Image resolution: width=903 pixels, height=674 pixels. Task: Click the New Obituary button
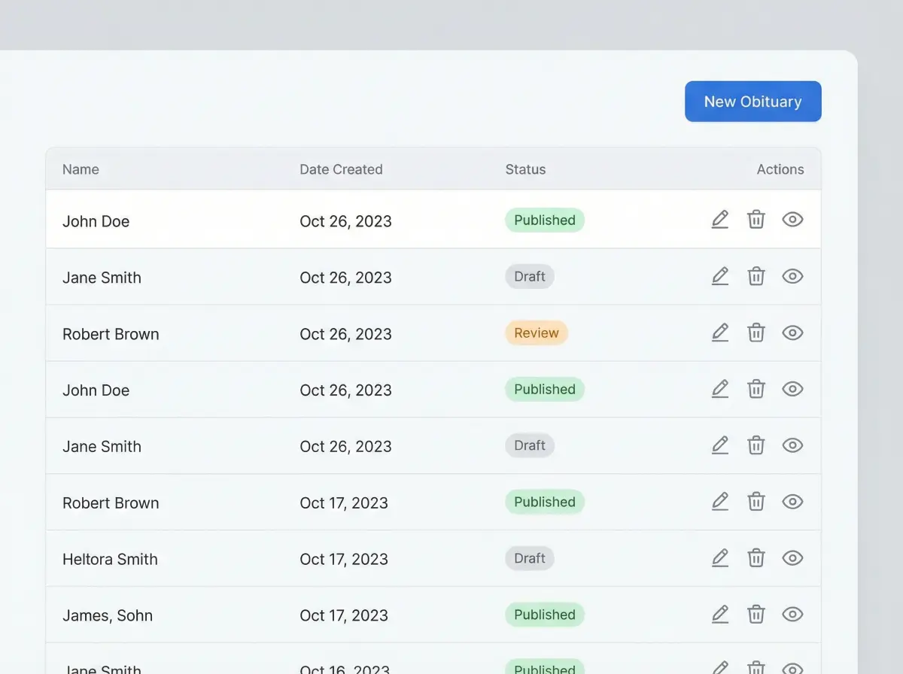pyautogui.click(x=752, y=102)
